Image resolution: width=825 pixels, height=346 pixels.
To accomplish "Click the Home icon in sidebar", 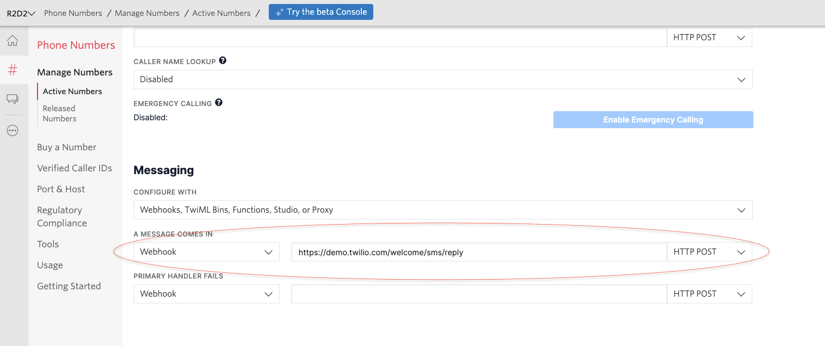I will tap(13, 40).
